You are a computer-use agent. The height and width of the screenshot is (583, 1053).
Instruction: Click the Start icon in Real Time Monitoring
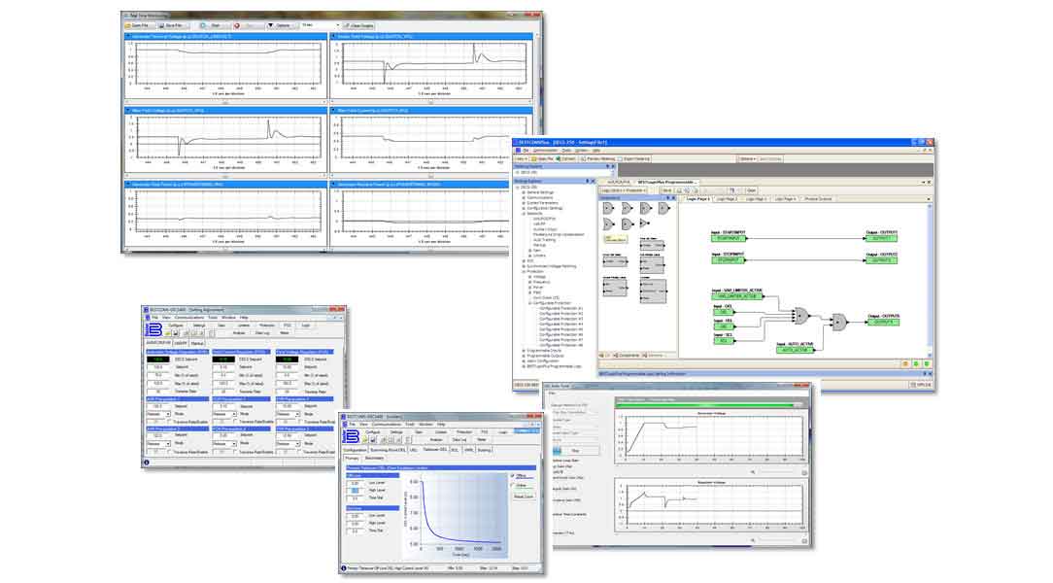(x=203, y=25)
